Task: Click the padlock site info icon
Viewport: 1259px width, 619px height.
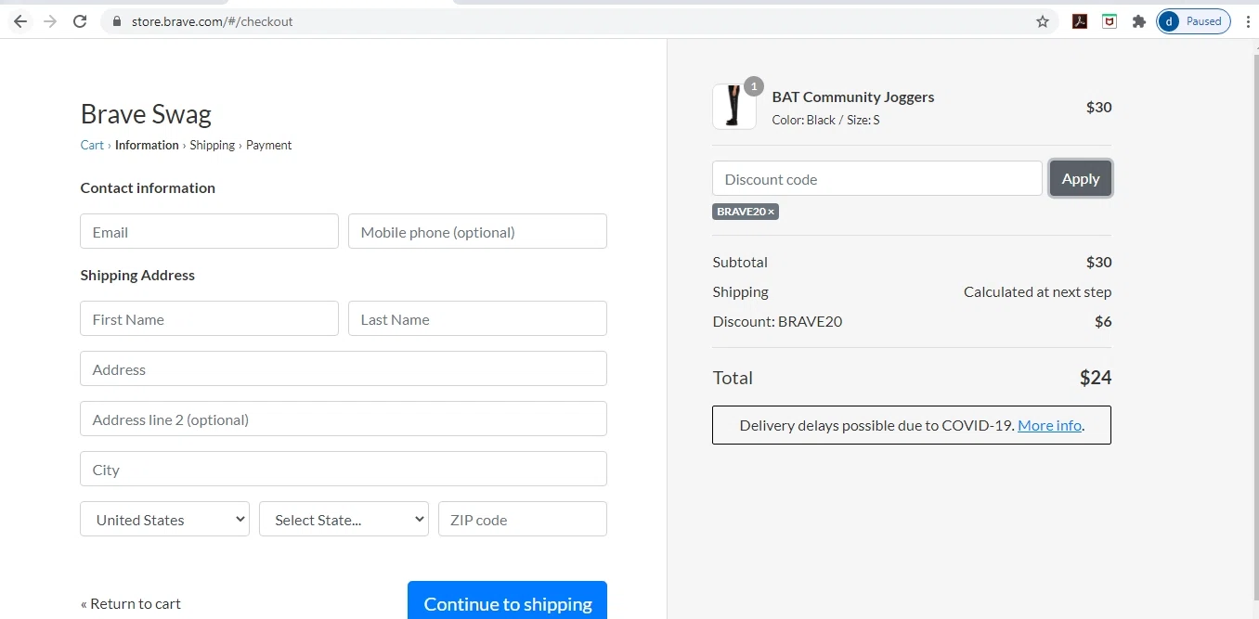Action: click(x=116, y=21)
